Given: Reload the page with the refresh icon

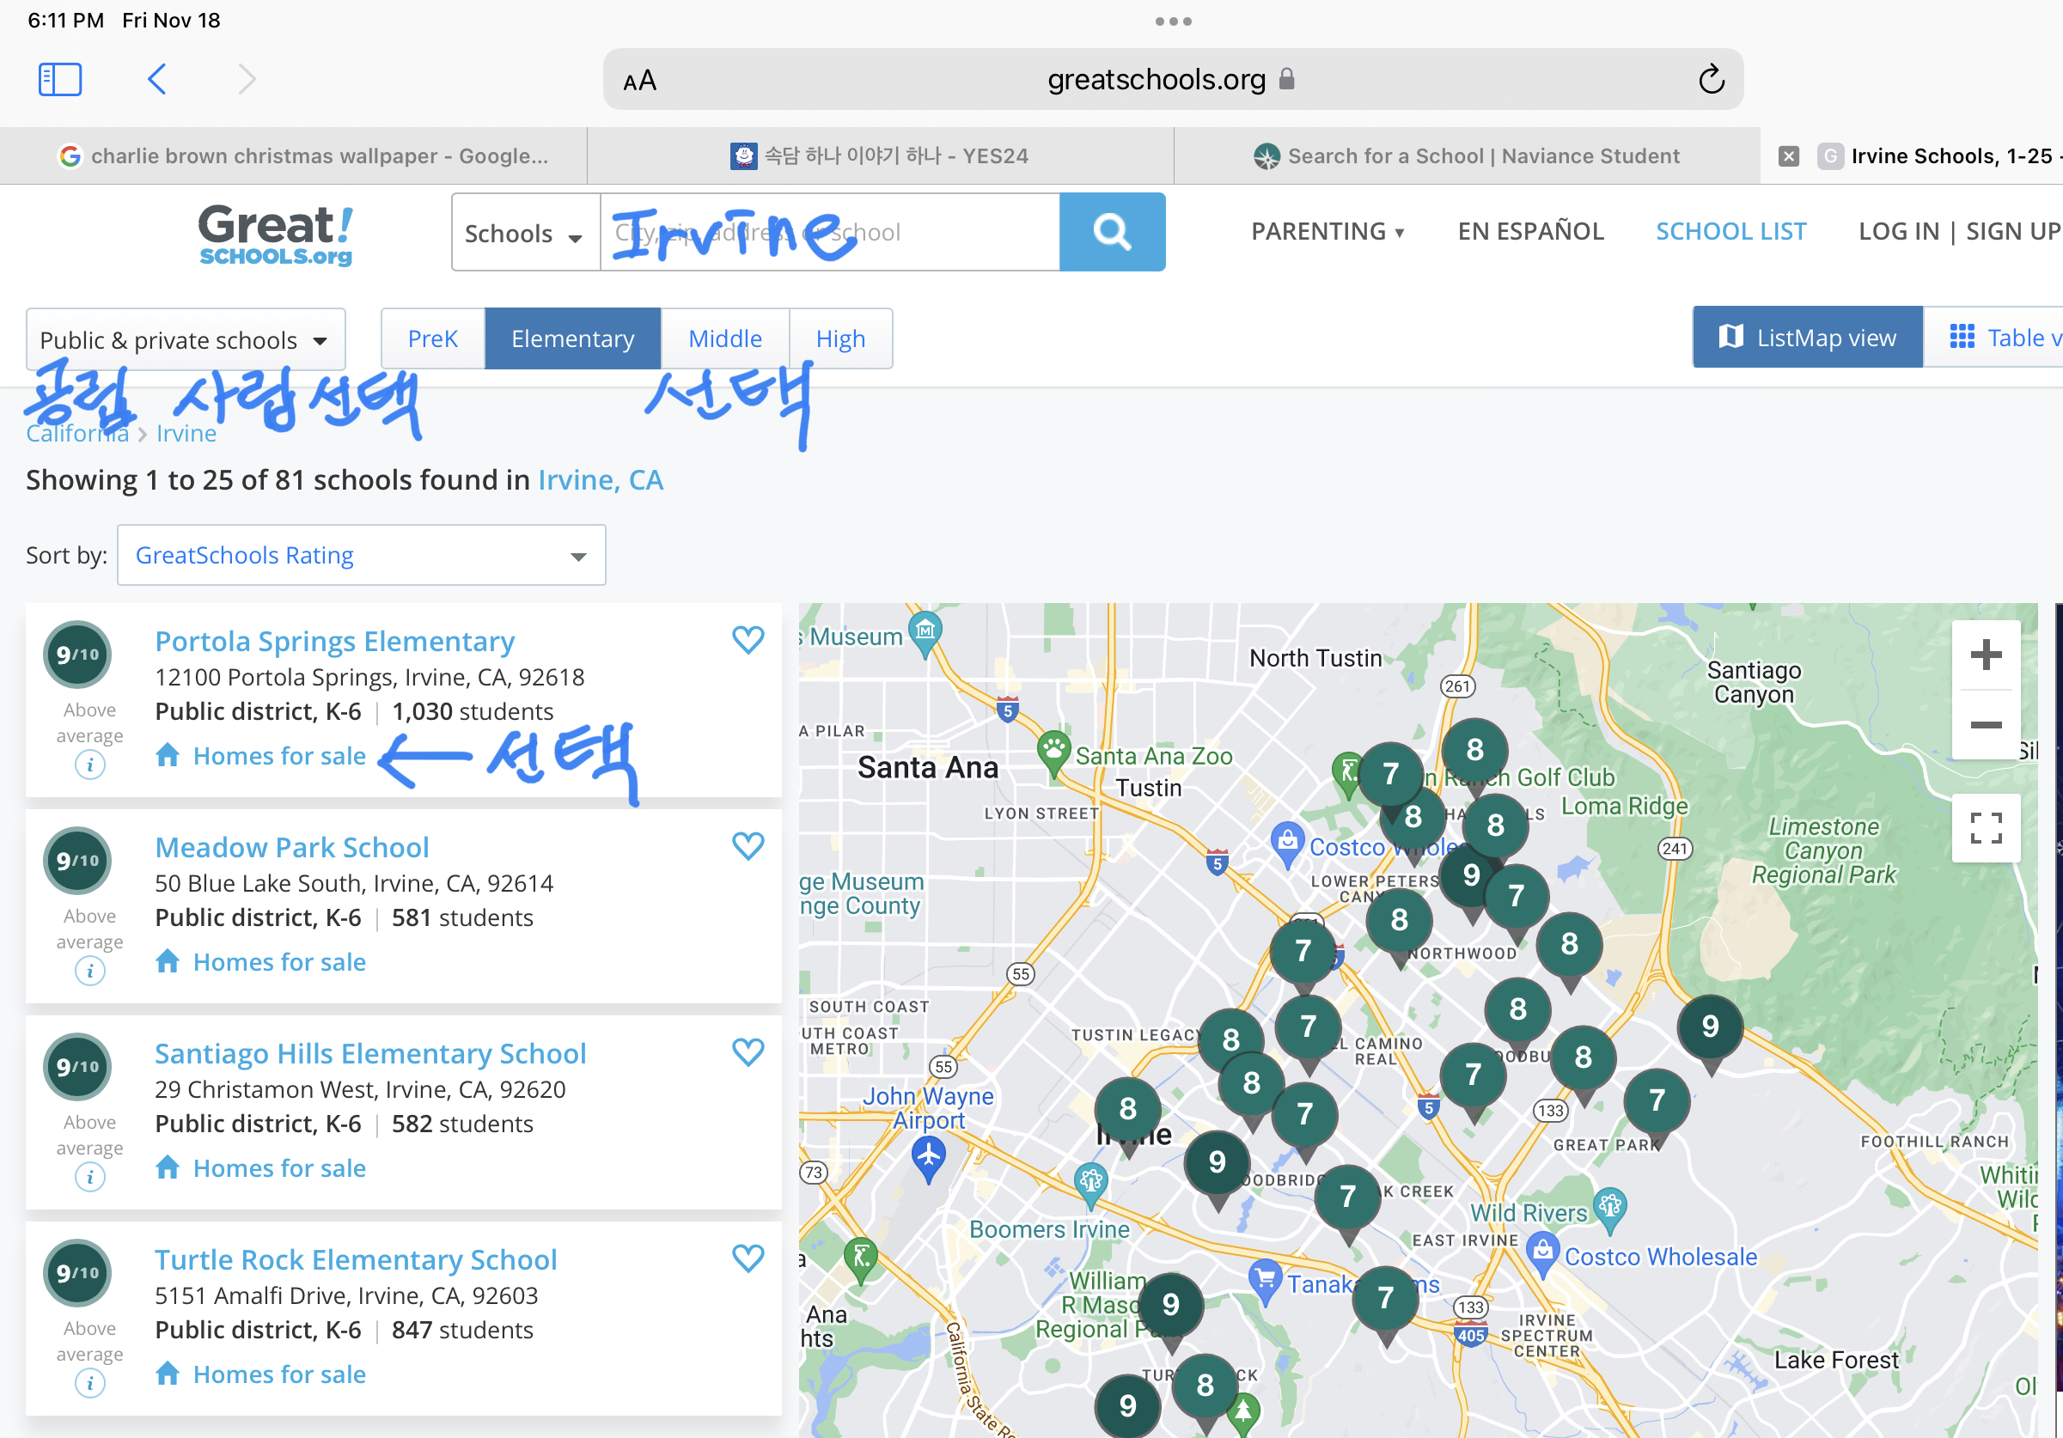Looking at the screenshot, I should click(x=1711, y=80).
